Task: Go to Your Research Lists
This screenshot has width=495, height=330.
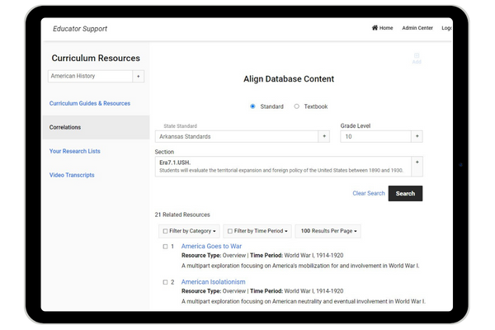Action: pos(75,151)
